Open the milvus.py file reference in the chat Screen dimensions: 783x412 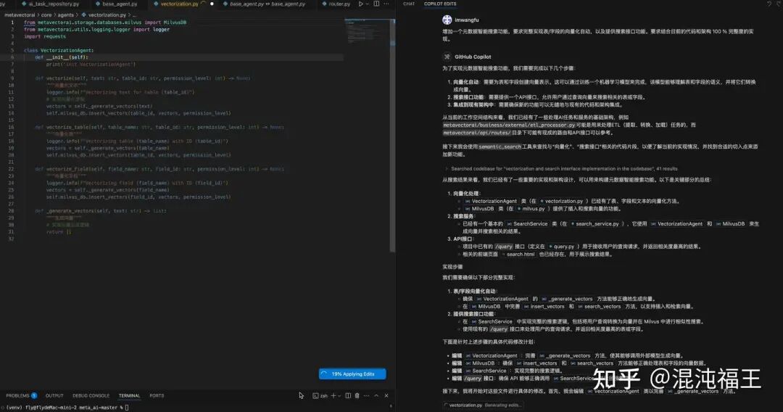coord(531,209)
